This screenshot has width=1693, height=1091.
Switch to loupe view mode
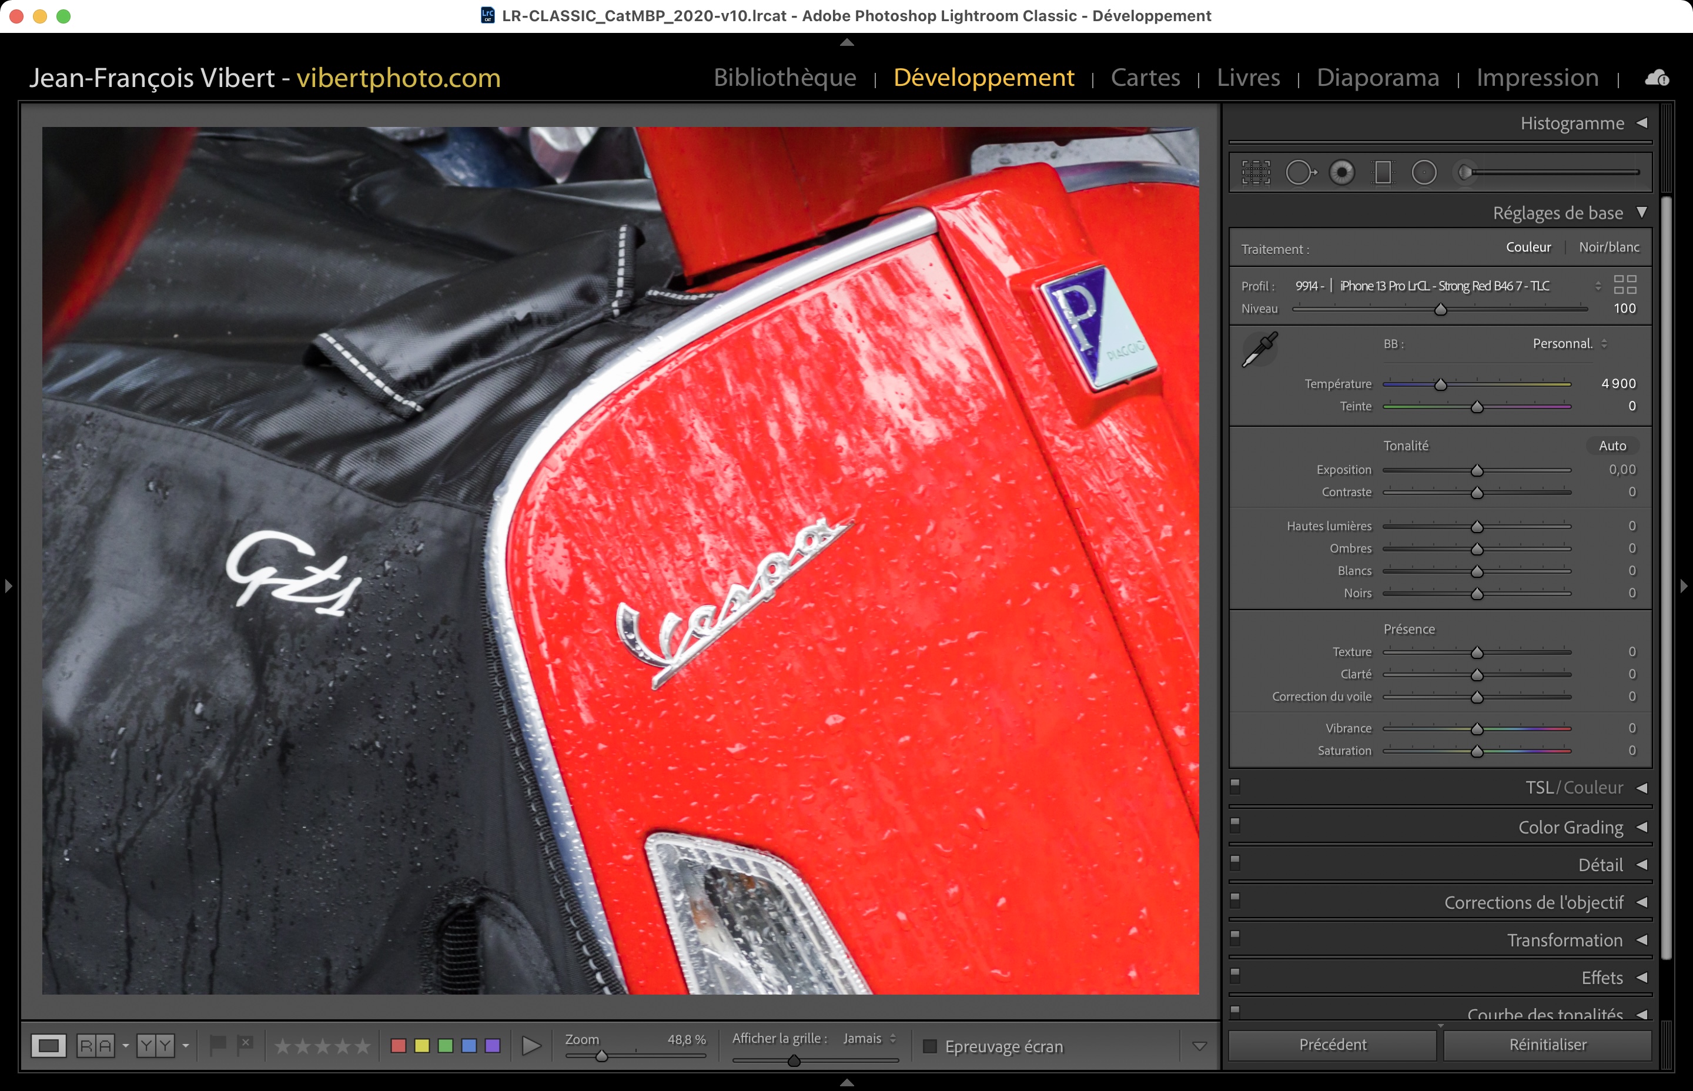tap(49, 1046)
